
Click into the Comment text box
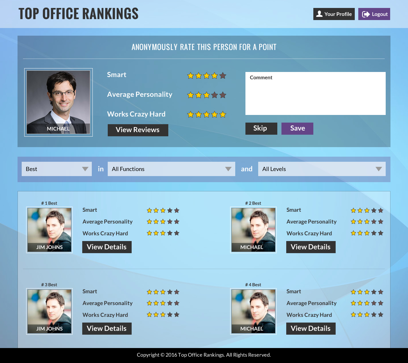tap(316, 93)
